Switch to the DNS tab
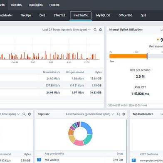163x163 pixels. click(x=42, y=15)
